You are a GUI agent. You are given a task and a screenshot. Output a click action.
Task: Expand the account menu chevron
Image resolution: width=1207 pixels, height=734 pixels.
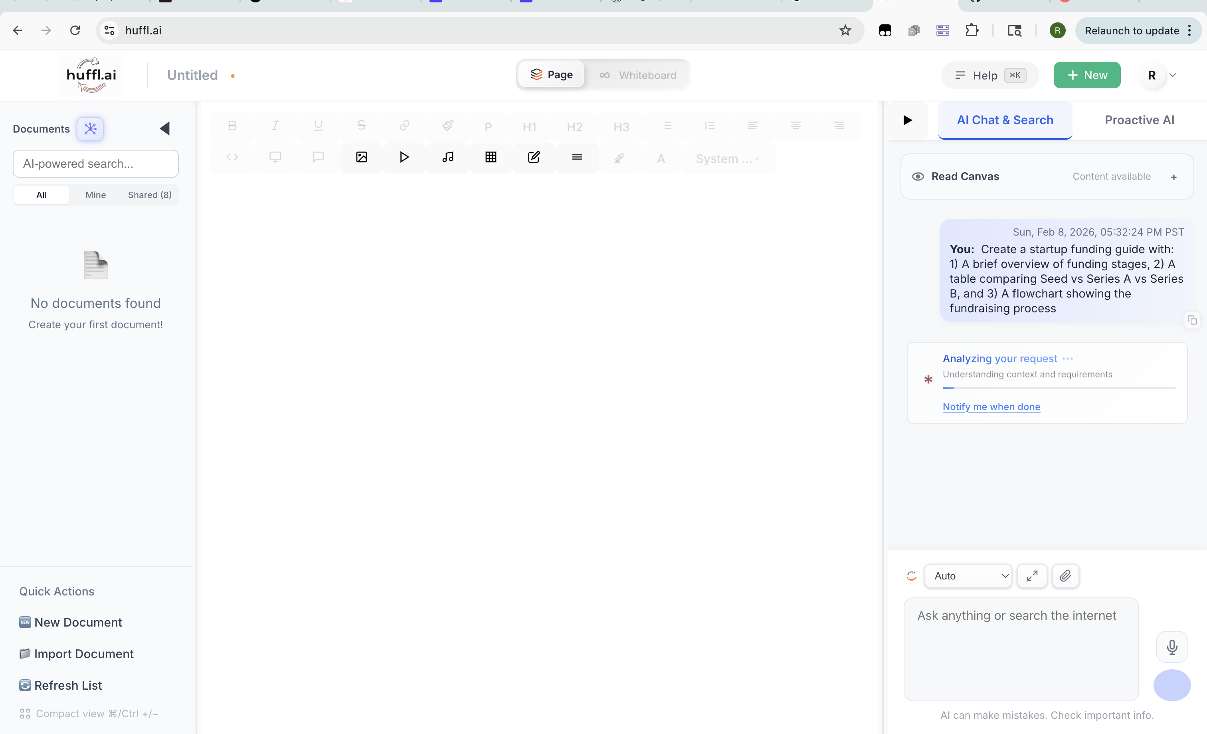pyautogui.click(x=1172, y=75)
